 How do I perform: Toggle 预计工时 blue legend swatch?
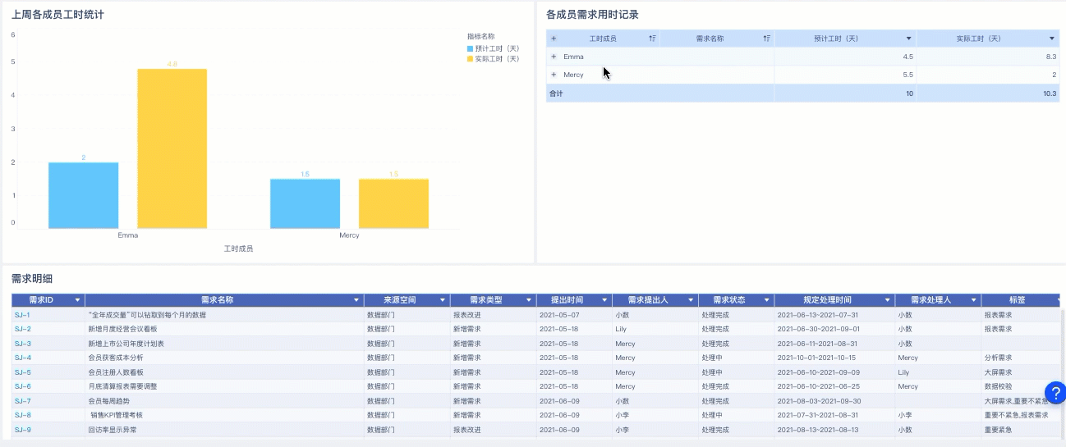pos(470,48)
